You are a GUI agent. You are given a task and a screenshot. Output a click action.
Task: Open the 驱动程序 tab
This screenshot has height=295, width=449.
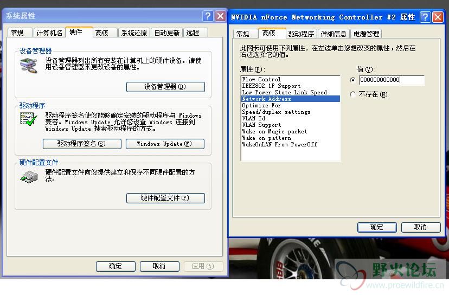click(x=301, y=34)
